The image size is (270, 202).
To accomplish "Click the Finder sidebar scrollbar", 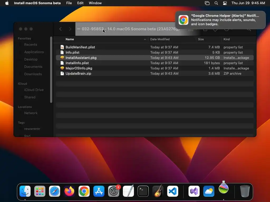I will click(51, 69).
